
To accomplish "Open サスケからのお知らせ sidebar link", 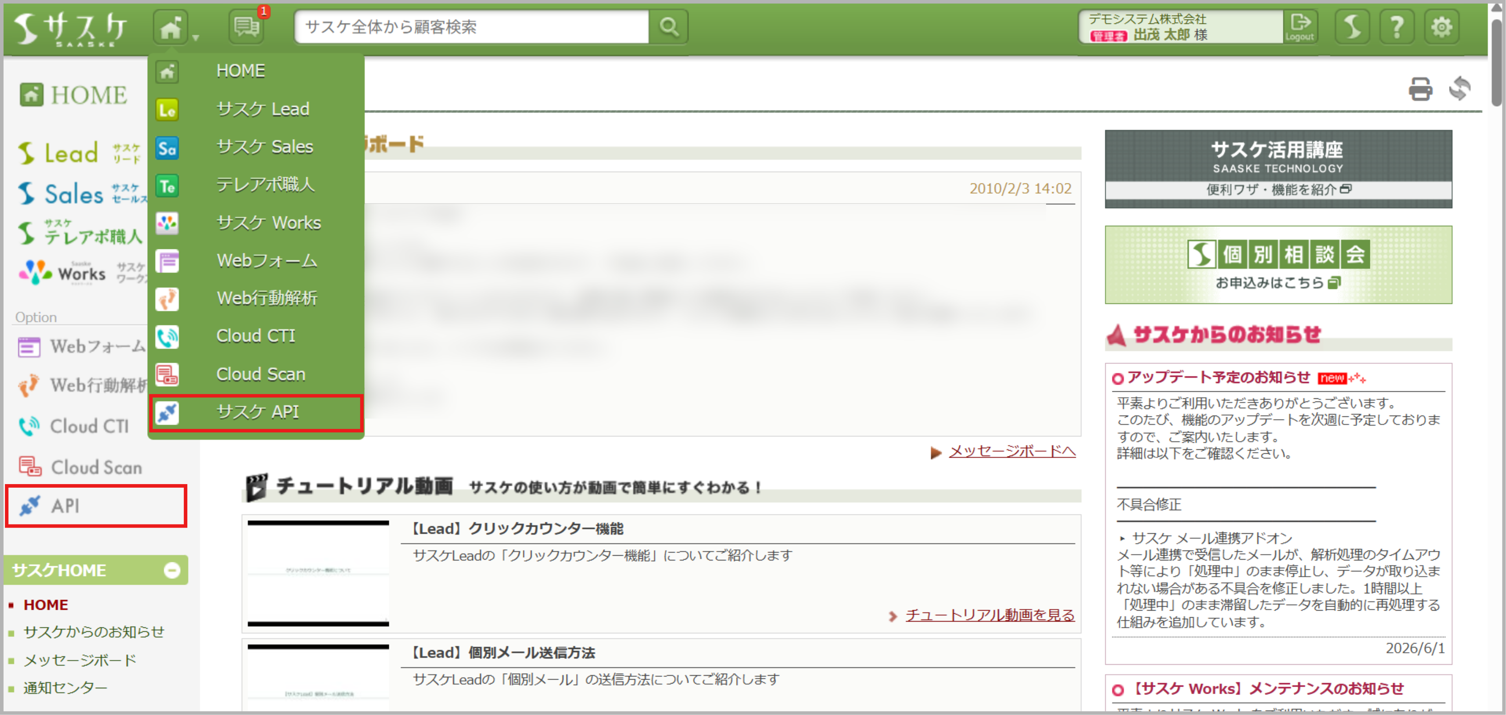I will click(94, 632).
